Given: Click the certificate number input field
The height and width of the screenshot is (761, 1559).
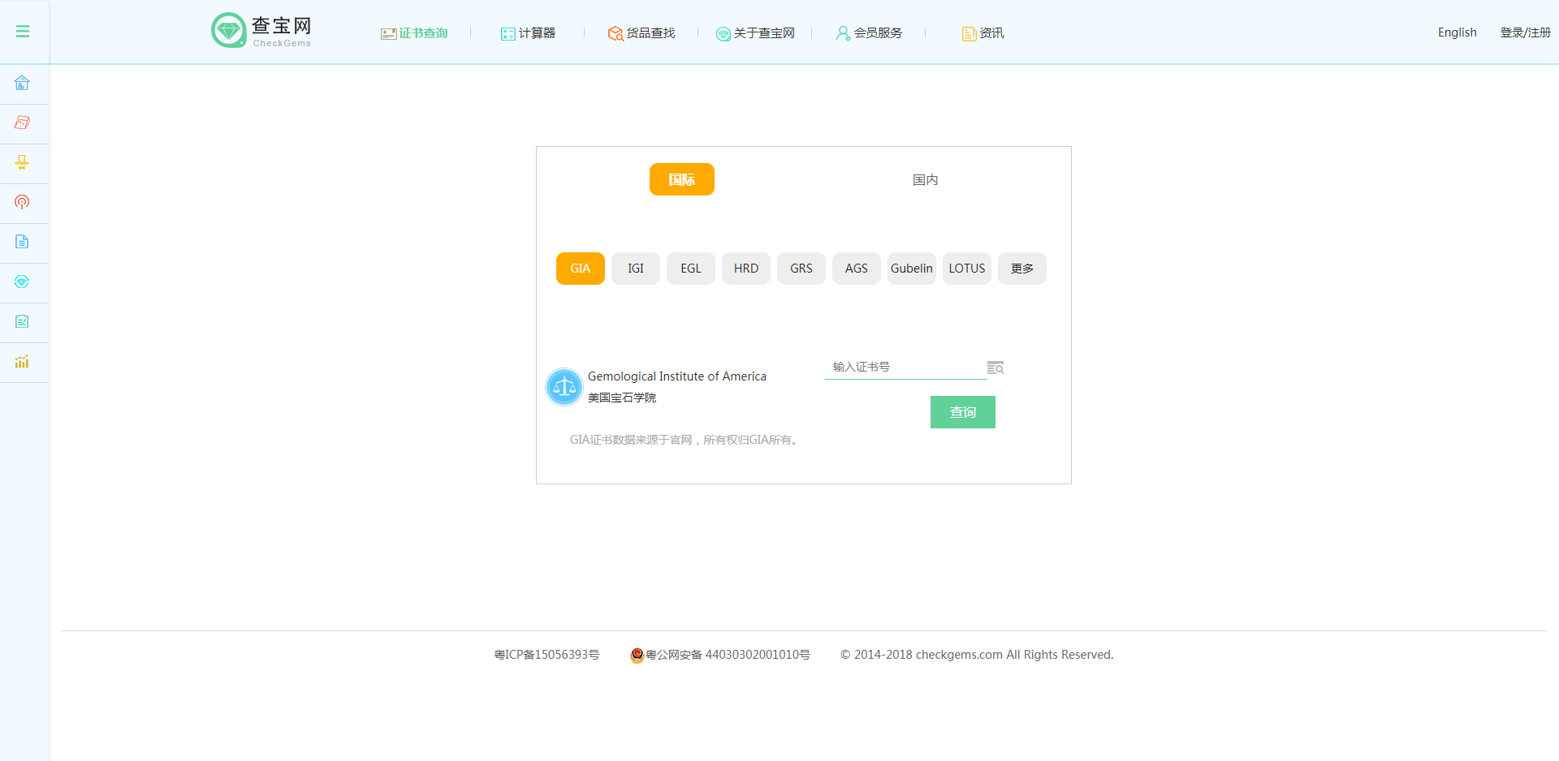Looking at the screenshot, I should pyautogui.click(x=905, y=368).
